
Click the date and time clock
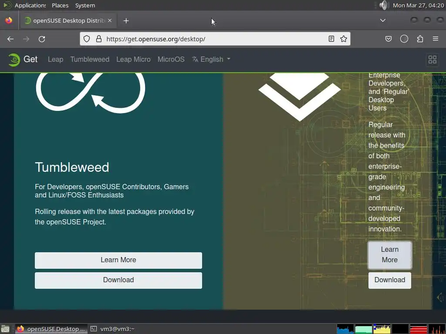418,5
